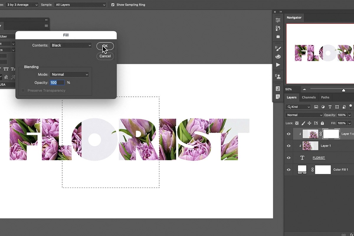The width and height of the screenshot is (354, 236).
Task: Filter layers by type layers icon
Action: point(330,107)
